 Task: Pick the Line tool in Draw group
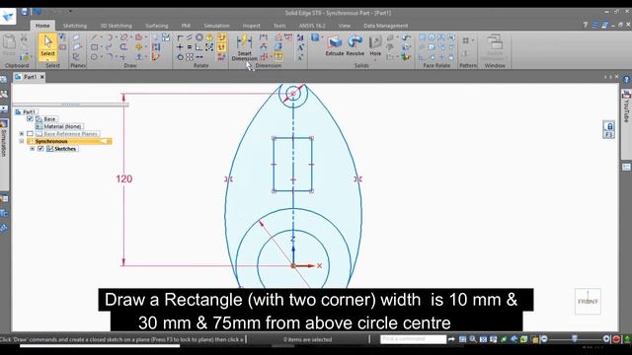tap(94, 37)
